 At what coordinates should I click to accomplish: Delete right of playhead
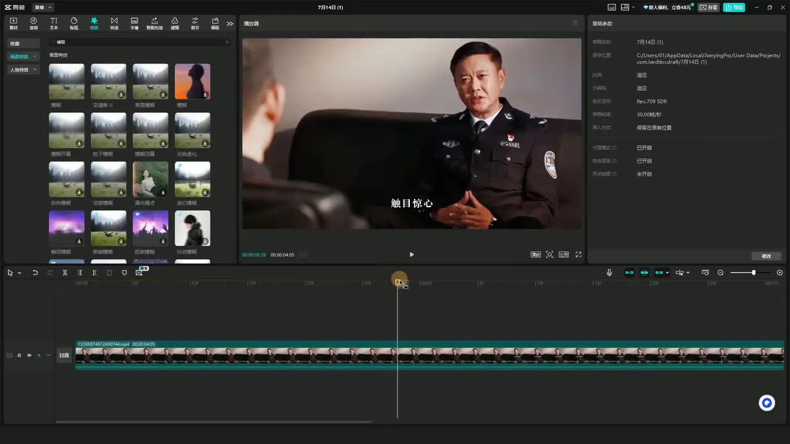pos(94,273)
